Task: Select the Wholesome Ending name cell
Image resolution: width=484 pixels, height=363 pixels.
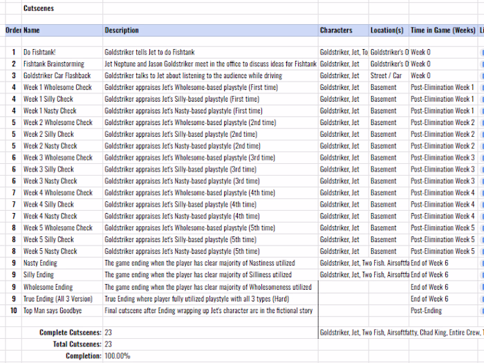Action: pyautogui.click(x=48, y=287)
